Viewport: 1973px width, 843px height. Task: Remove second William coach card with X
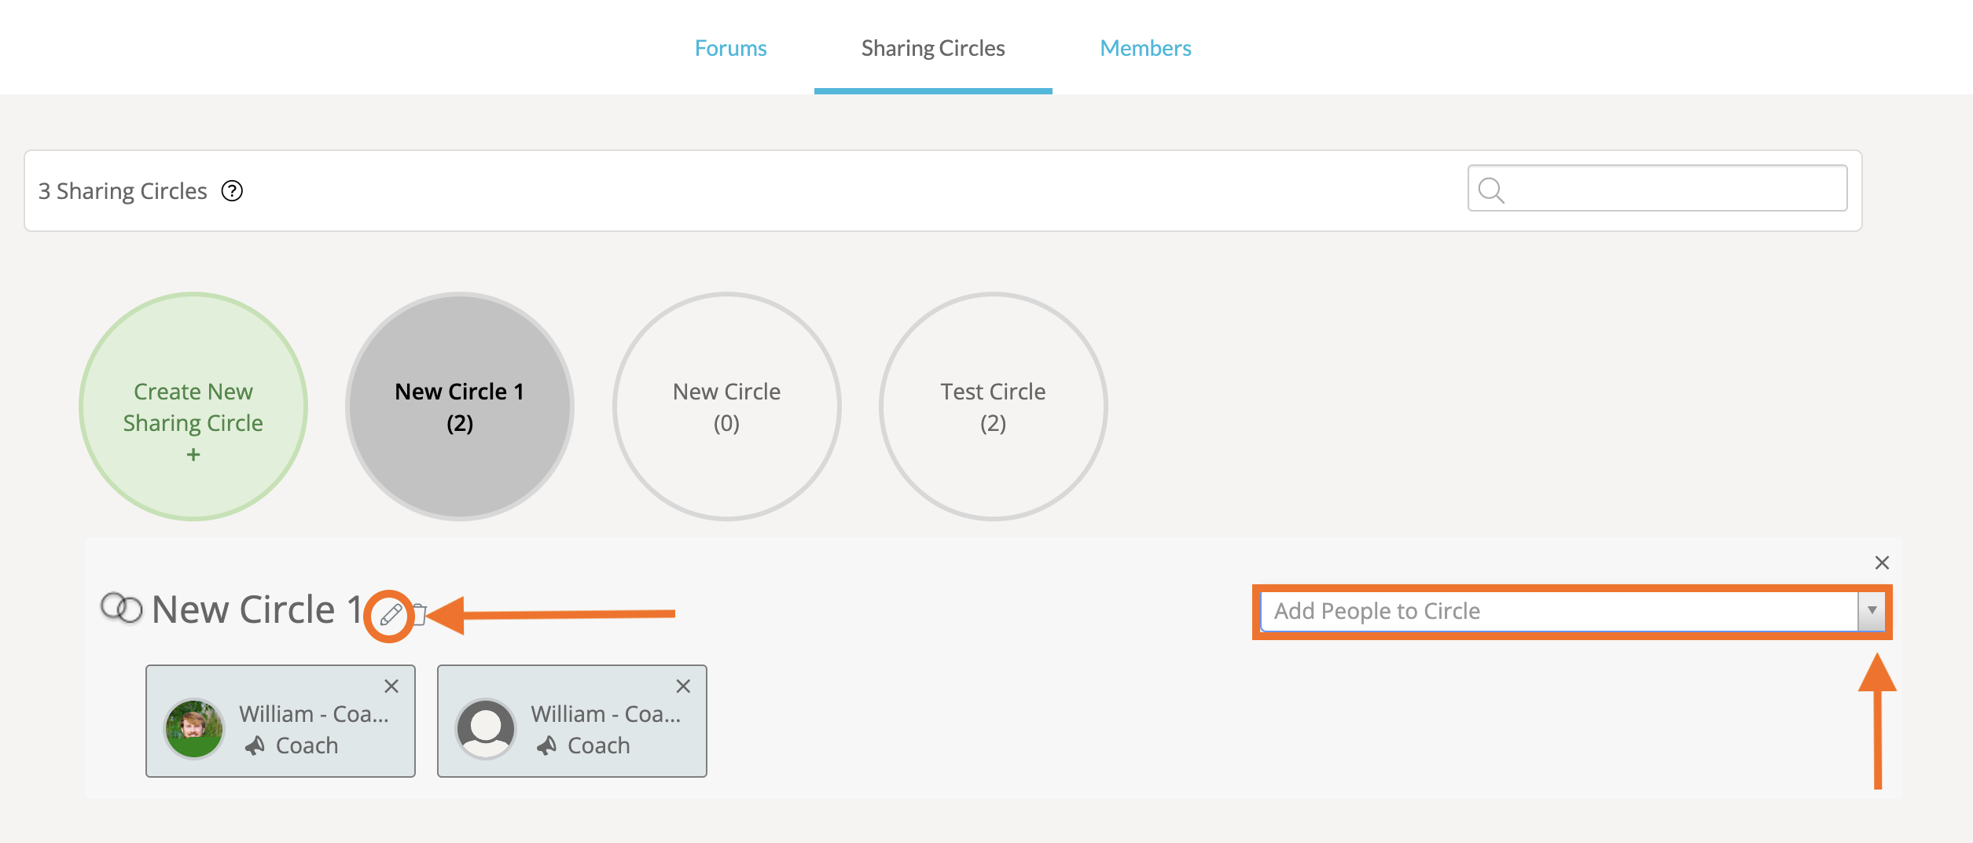pyautogui.click(x=683, y=687)
